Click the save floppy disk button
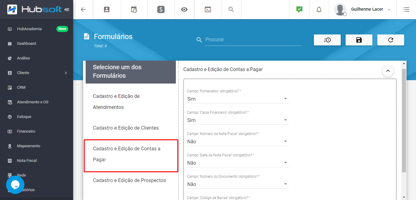416x200 pixels. click(x=359, y=40)
